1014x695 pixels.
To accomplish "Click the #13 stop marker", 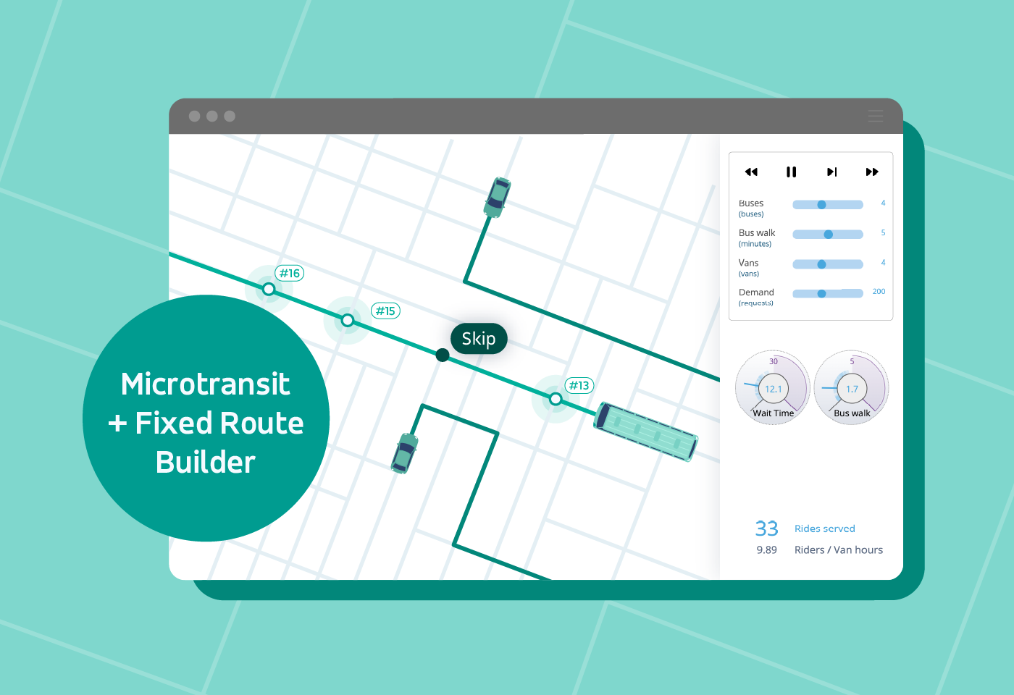I will coord(556,398).
